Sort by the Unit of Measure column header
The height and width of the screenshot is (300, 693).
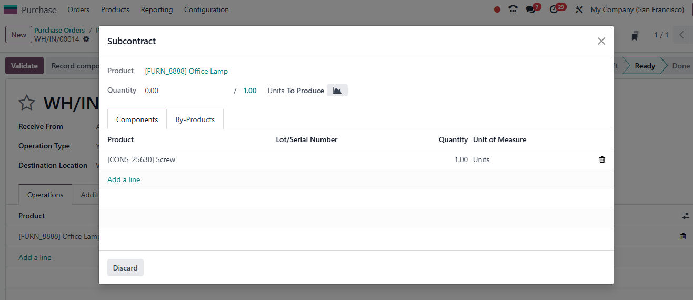pos(499,139)
